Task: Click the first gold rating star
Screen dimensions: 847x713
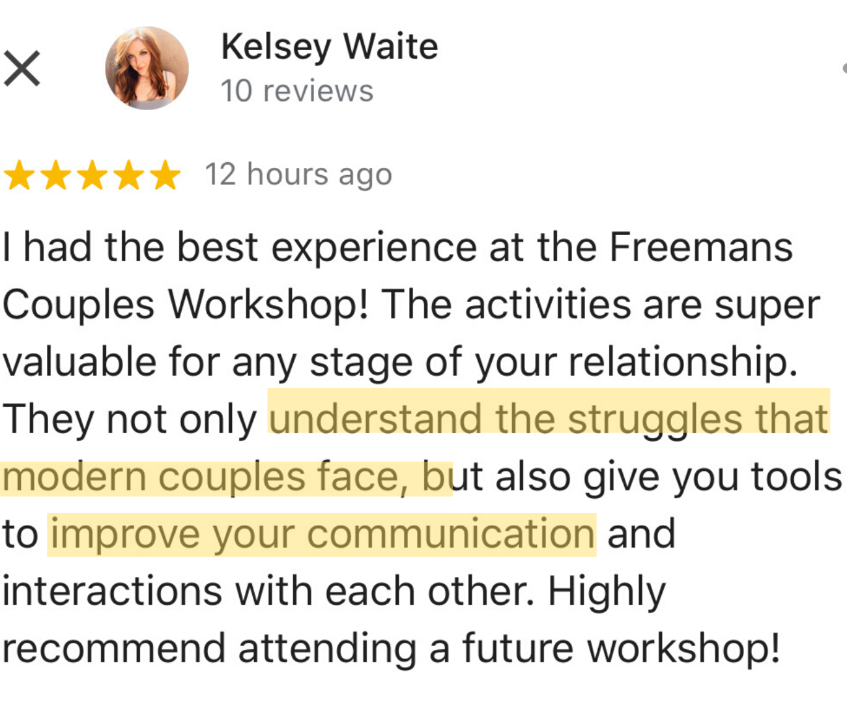Action: click(20, 176)
